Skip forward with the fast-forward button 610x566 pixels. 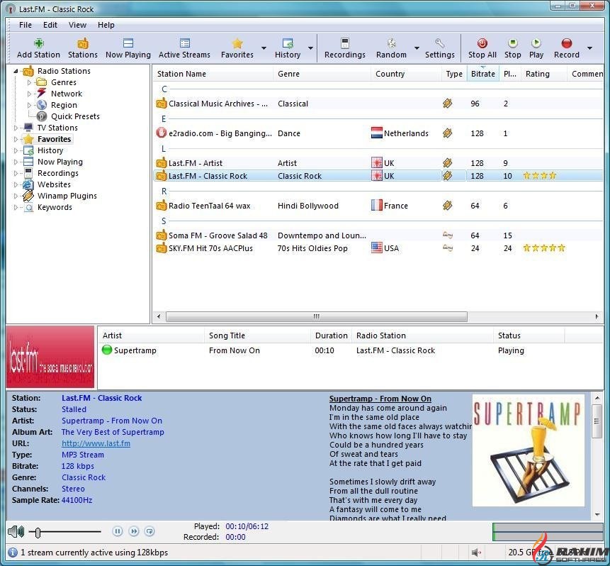point(134,531)
